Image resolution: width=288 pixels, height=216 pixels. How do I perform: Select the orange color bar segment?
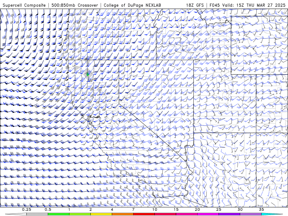pos(122,214)
